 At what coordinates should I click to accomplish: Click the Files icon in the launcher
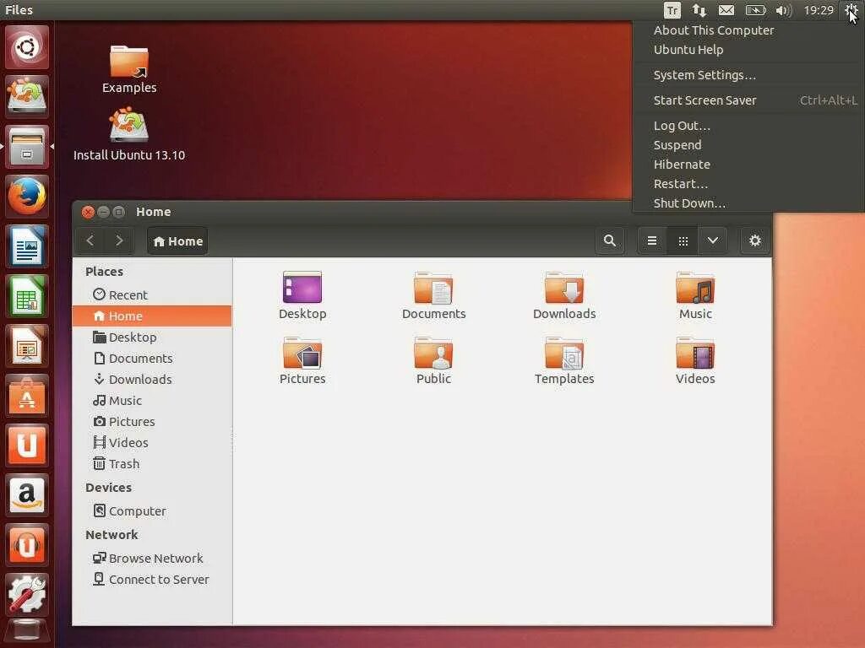point(27,147)
